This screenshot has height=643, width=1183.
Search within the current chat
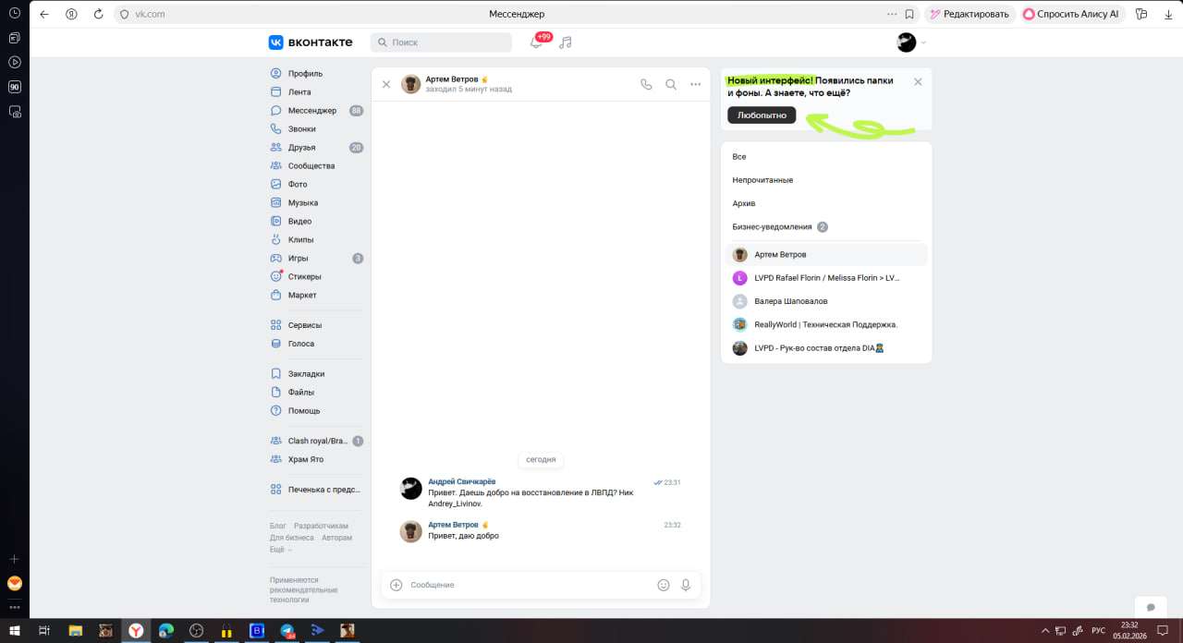(x=671, y=84)
